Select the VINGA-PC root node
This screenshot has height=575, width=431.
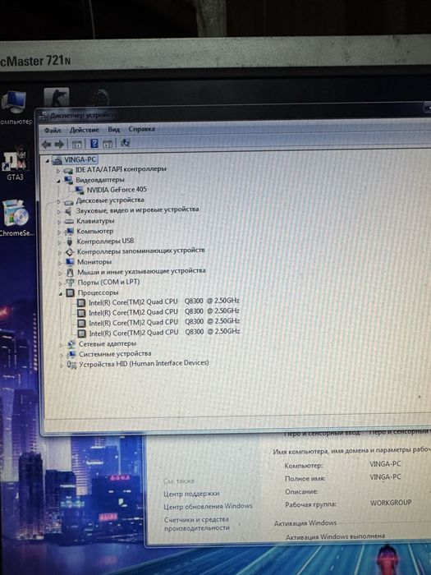point(80,159)
